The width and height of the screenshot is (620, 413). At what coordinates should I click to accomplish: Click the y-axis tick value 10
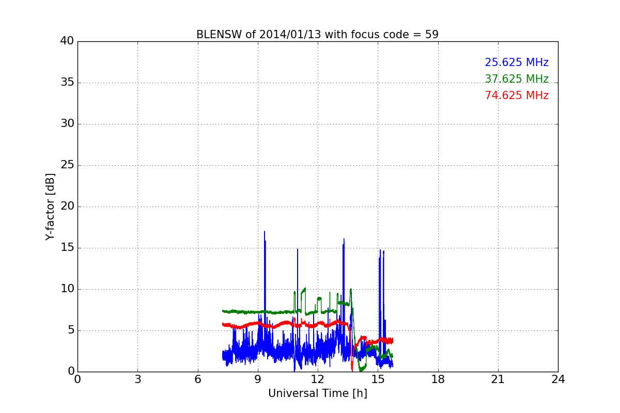(x=67, y=289)
